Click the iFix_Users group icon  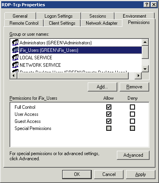point(15,50)
